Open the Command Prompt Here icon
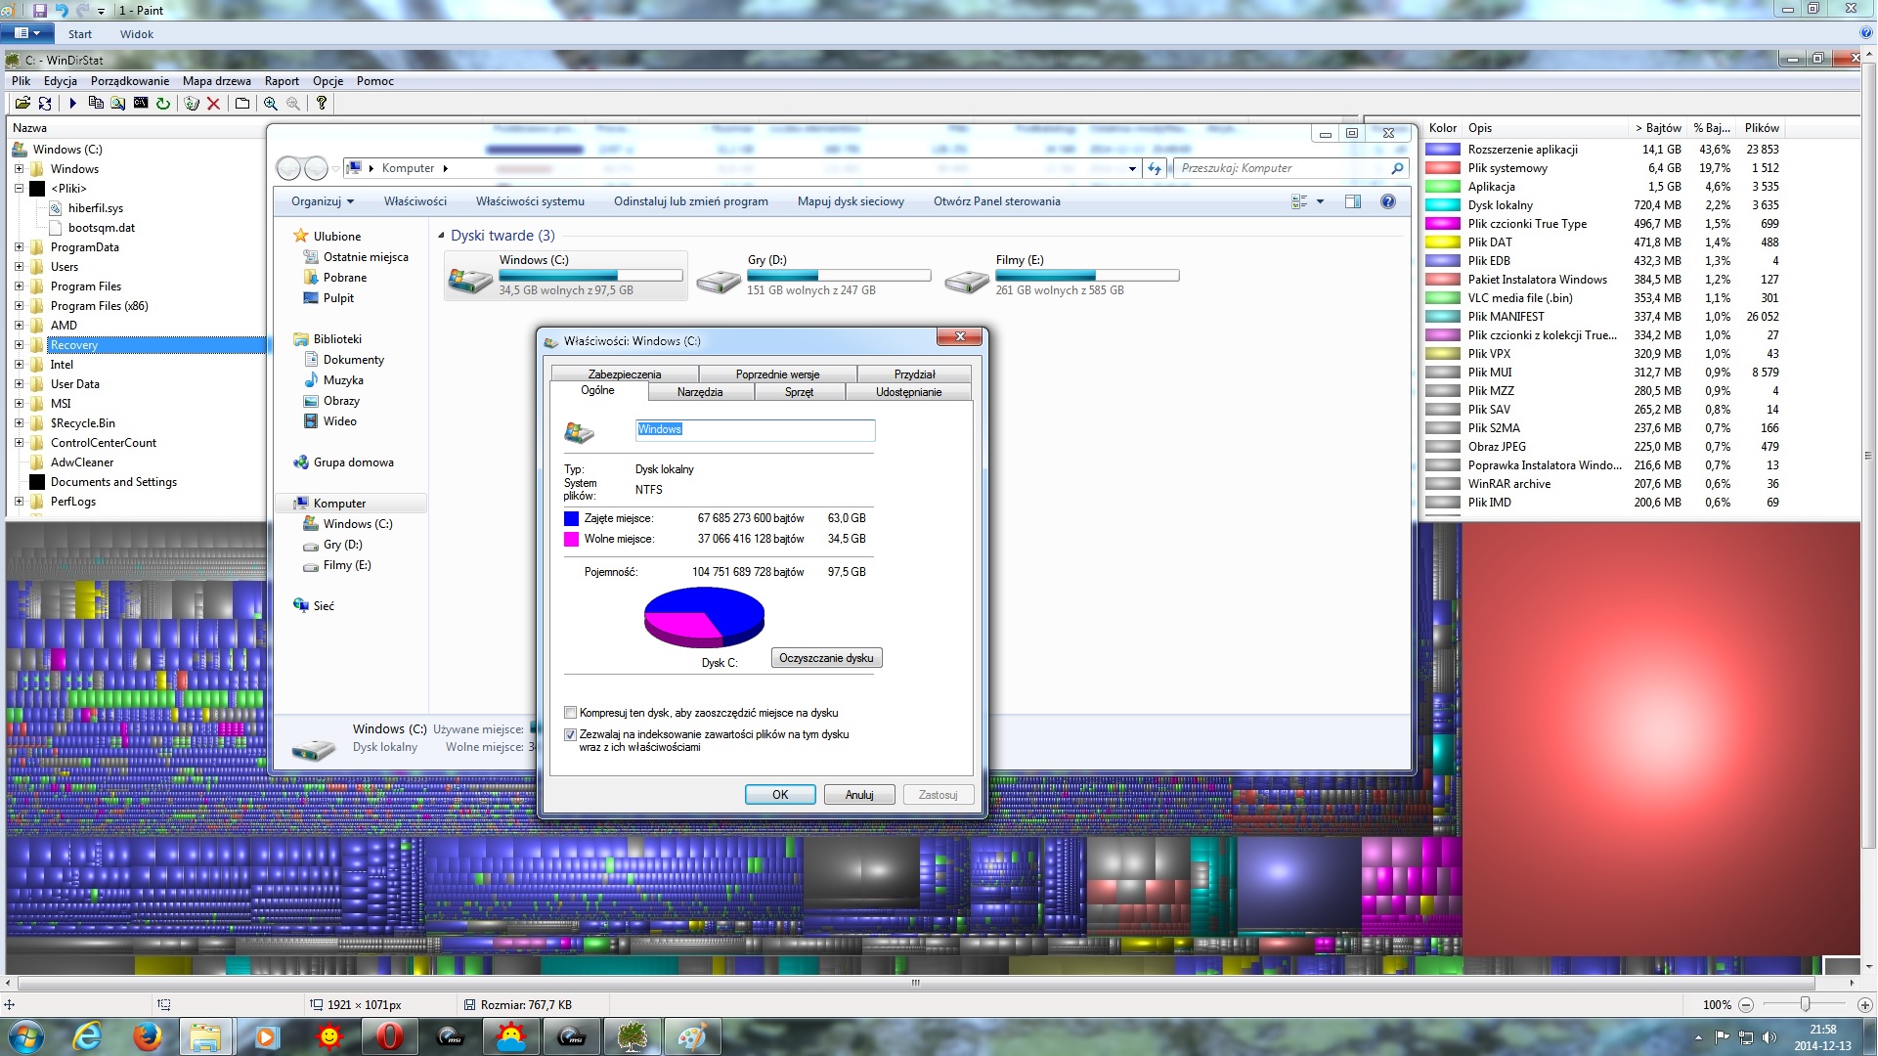This screenshot has width=1878, height=1056. pos(141,103)
